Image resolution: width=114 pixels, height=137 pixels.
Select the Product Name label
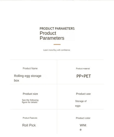[30, 68]
